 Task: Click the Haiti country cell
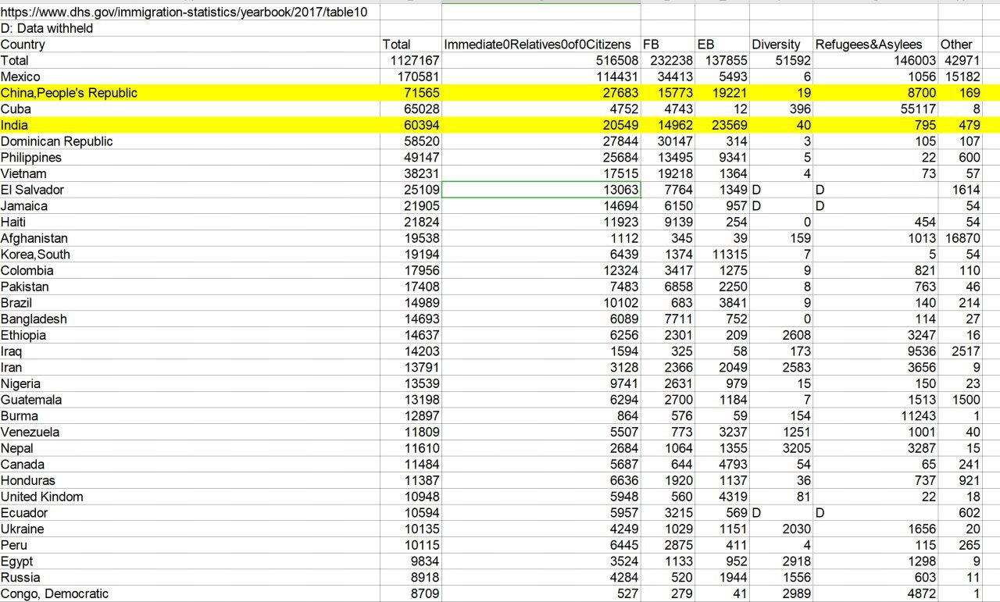190,222
